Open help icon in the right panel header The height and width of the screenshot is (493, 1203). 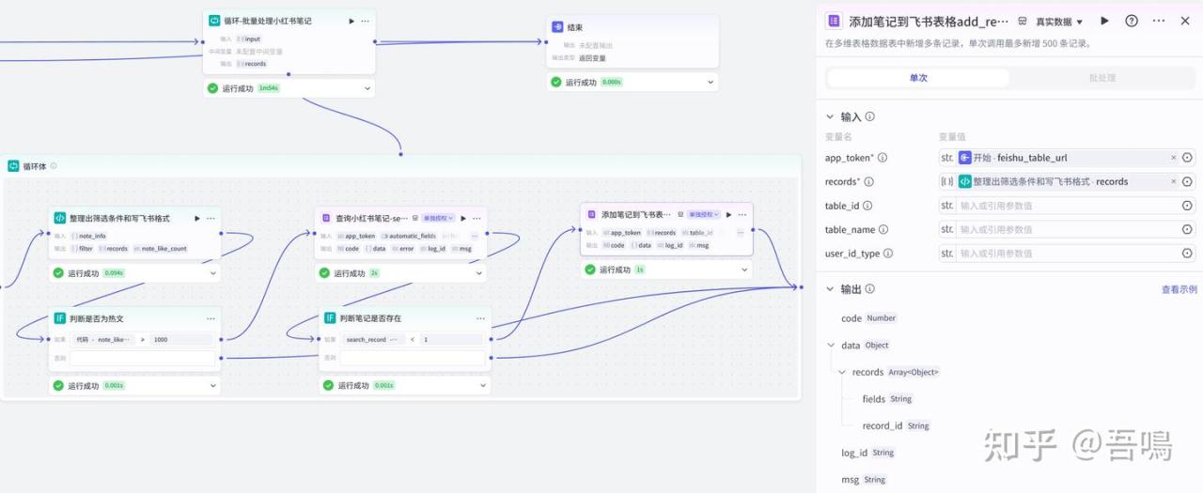pos(1132,21)
